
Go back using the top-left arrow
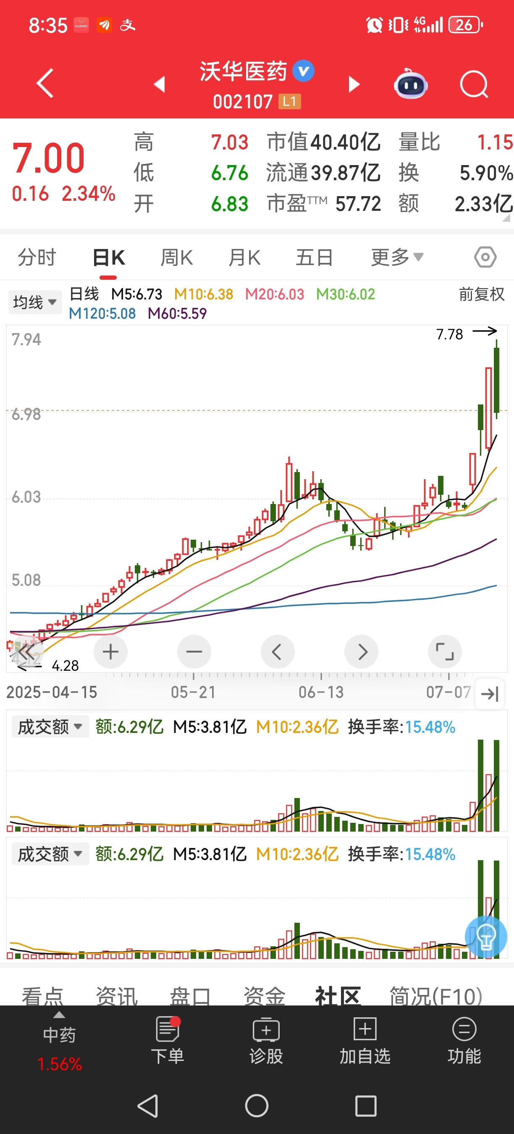(45, 83)
